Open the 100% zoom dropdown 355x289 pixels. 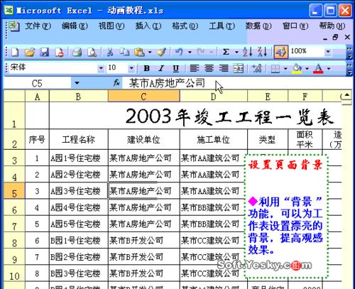click(x=328, y=51)
